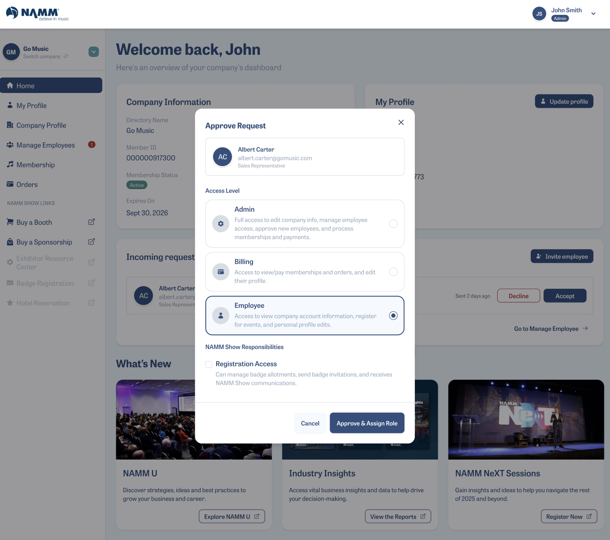The image size is (610, 540).
Task: Click the Switch company link
Action: coord(46,57)
